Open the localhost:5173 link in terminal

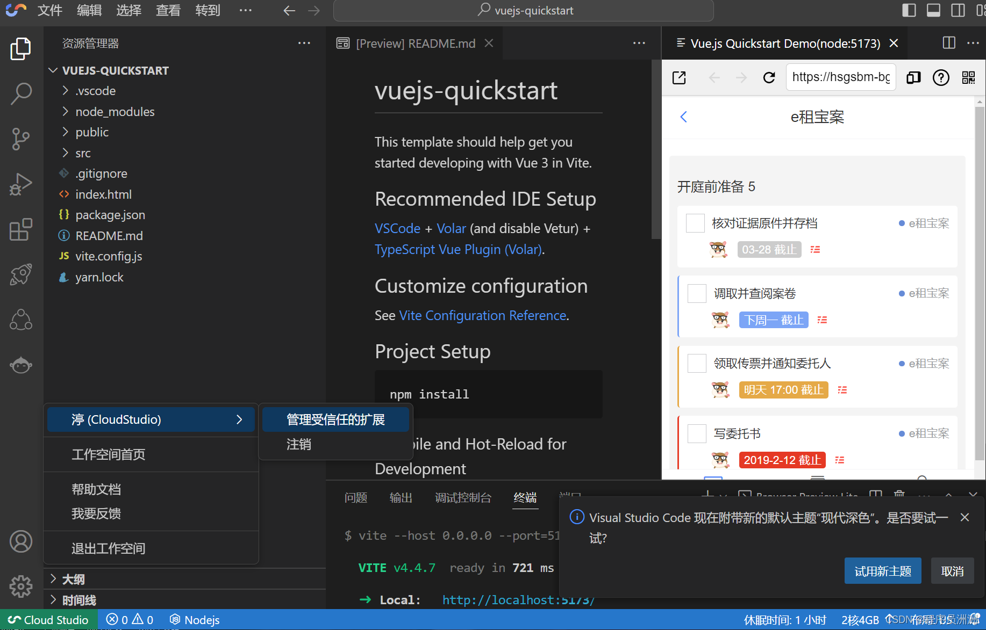(518, 600)
